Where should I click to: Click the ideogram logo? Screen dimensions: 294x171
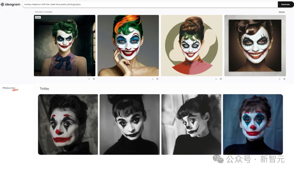11,4
